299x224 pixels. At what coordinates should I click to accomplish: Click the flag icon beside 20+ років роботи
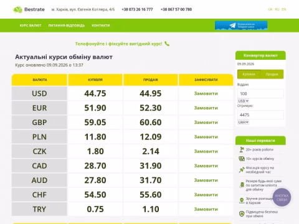[242, 149]
